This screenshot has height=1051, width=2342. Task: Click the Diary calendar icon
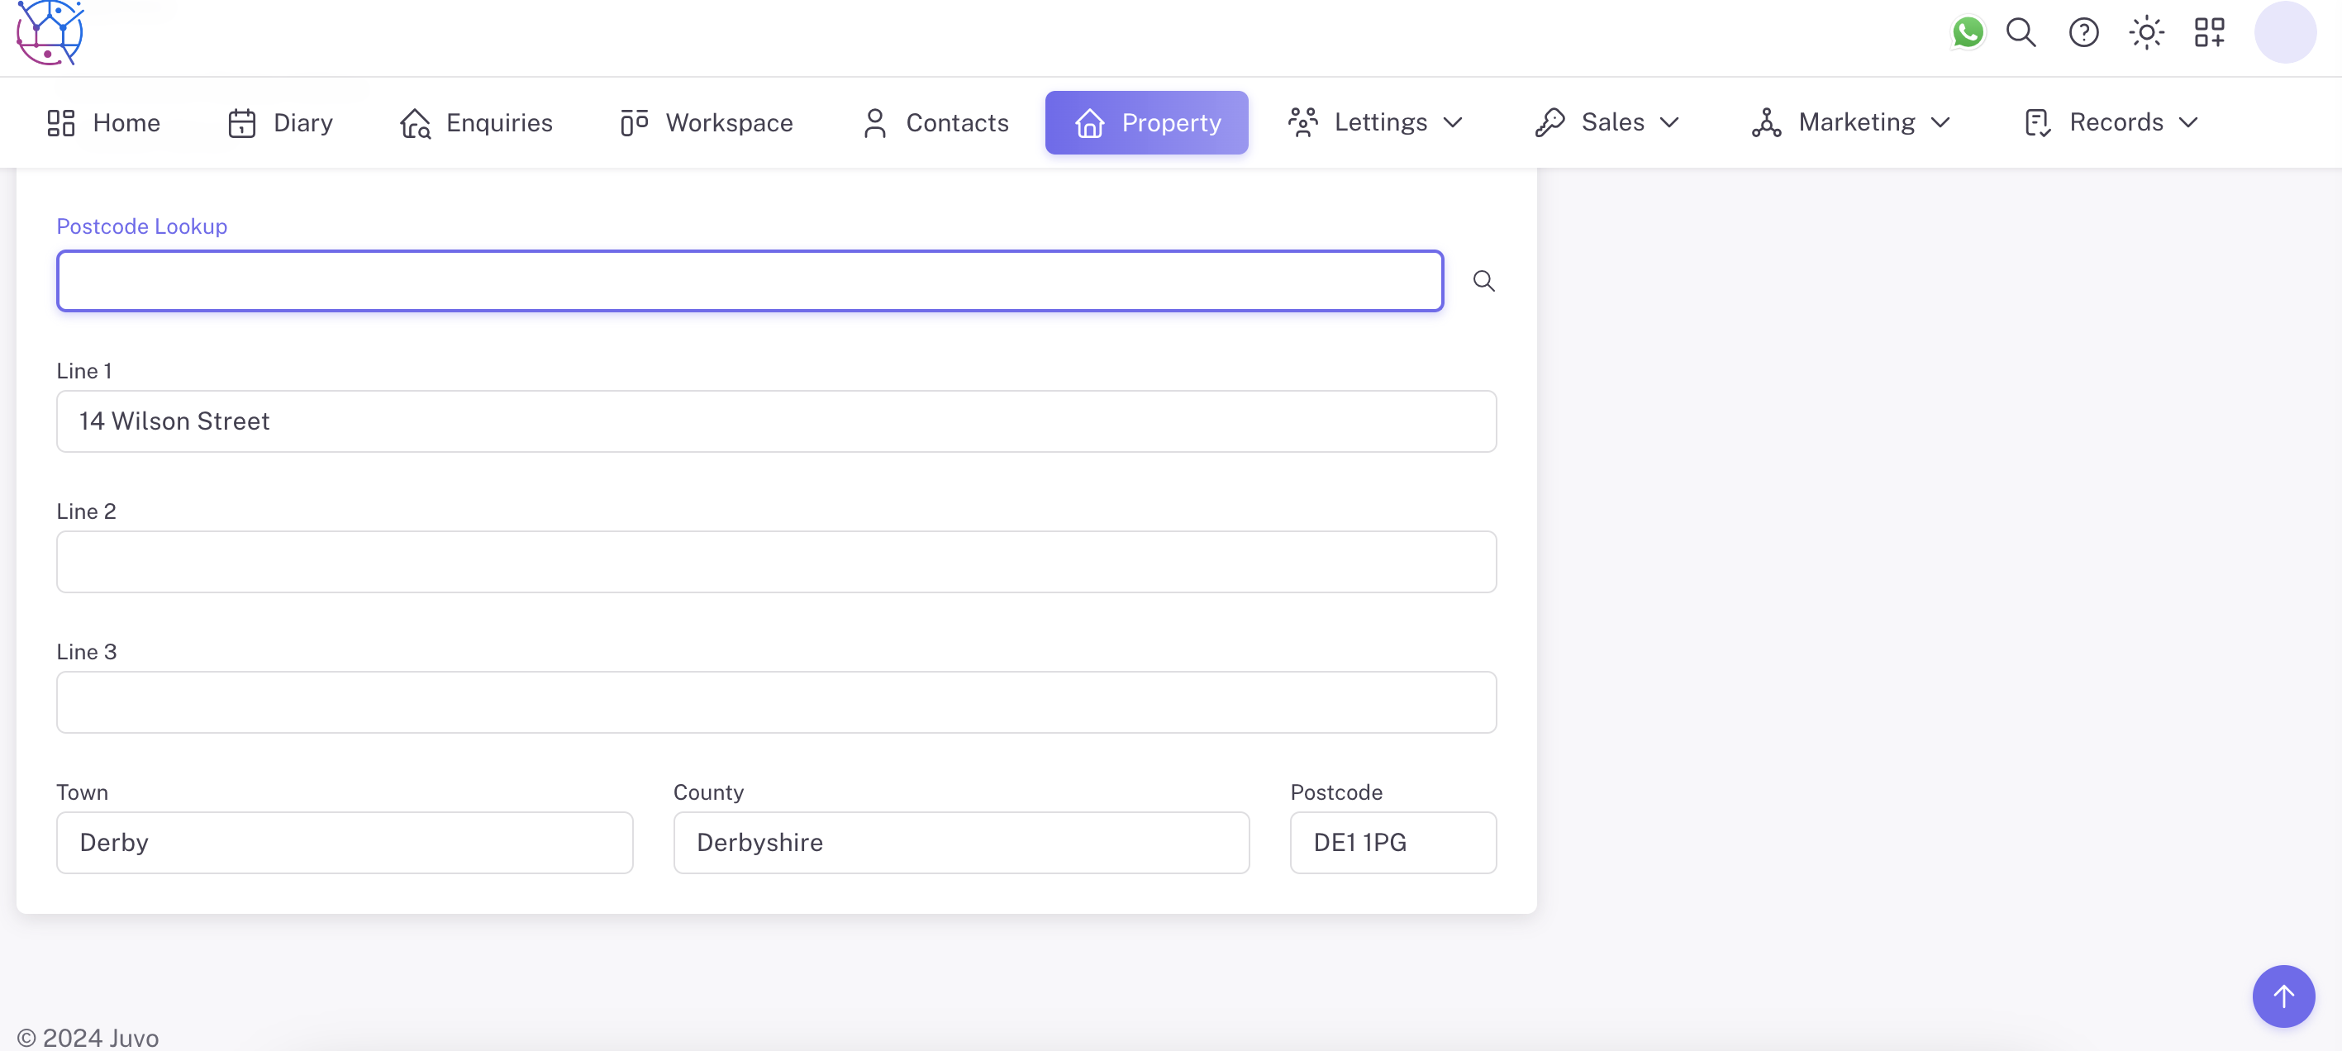click(x=242, y=121)
